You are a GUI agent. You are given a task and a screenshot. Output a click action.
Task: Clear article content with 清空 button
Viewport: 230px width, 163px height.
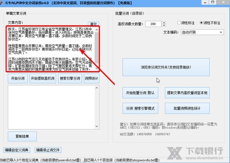pos(94,24)
